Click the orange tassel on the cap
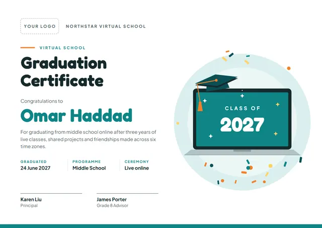 click(x=200, y=106)
